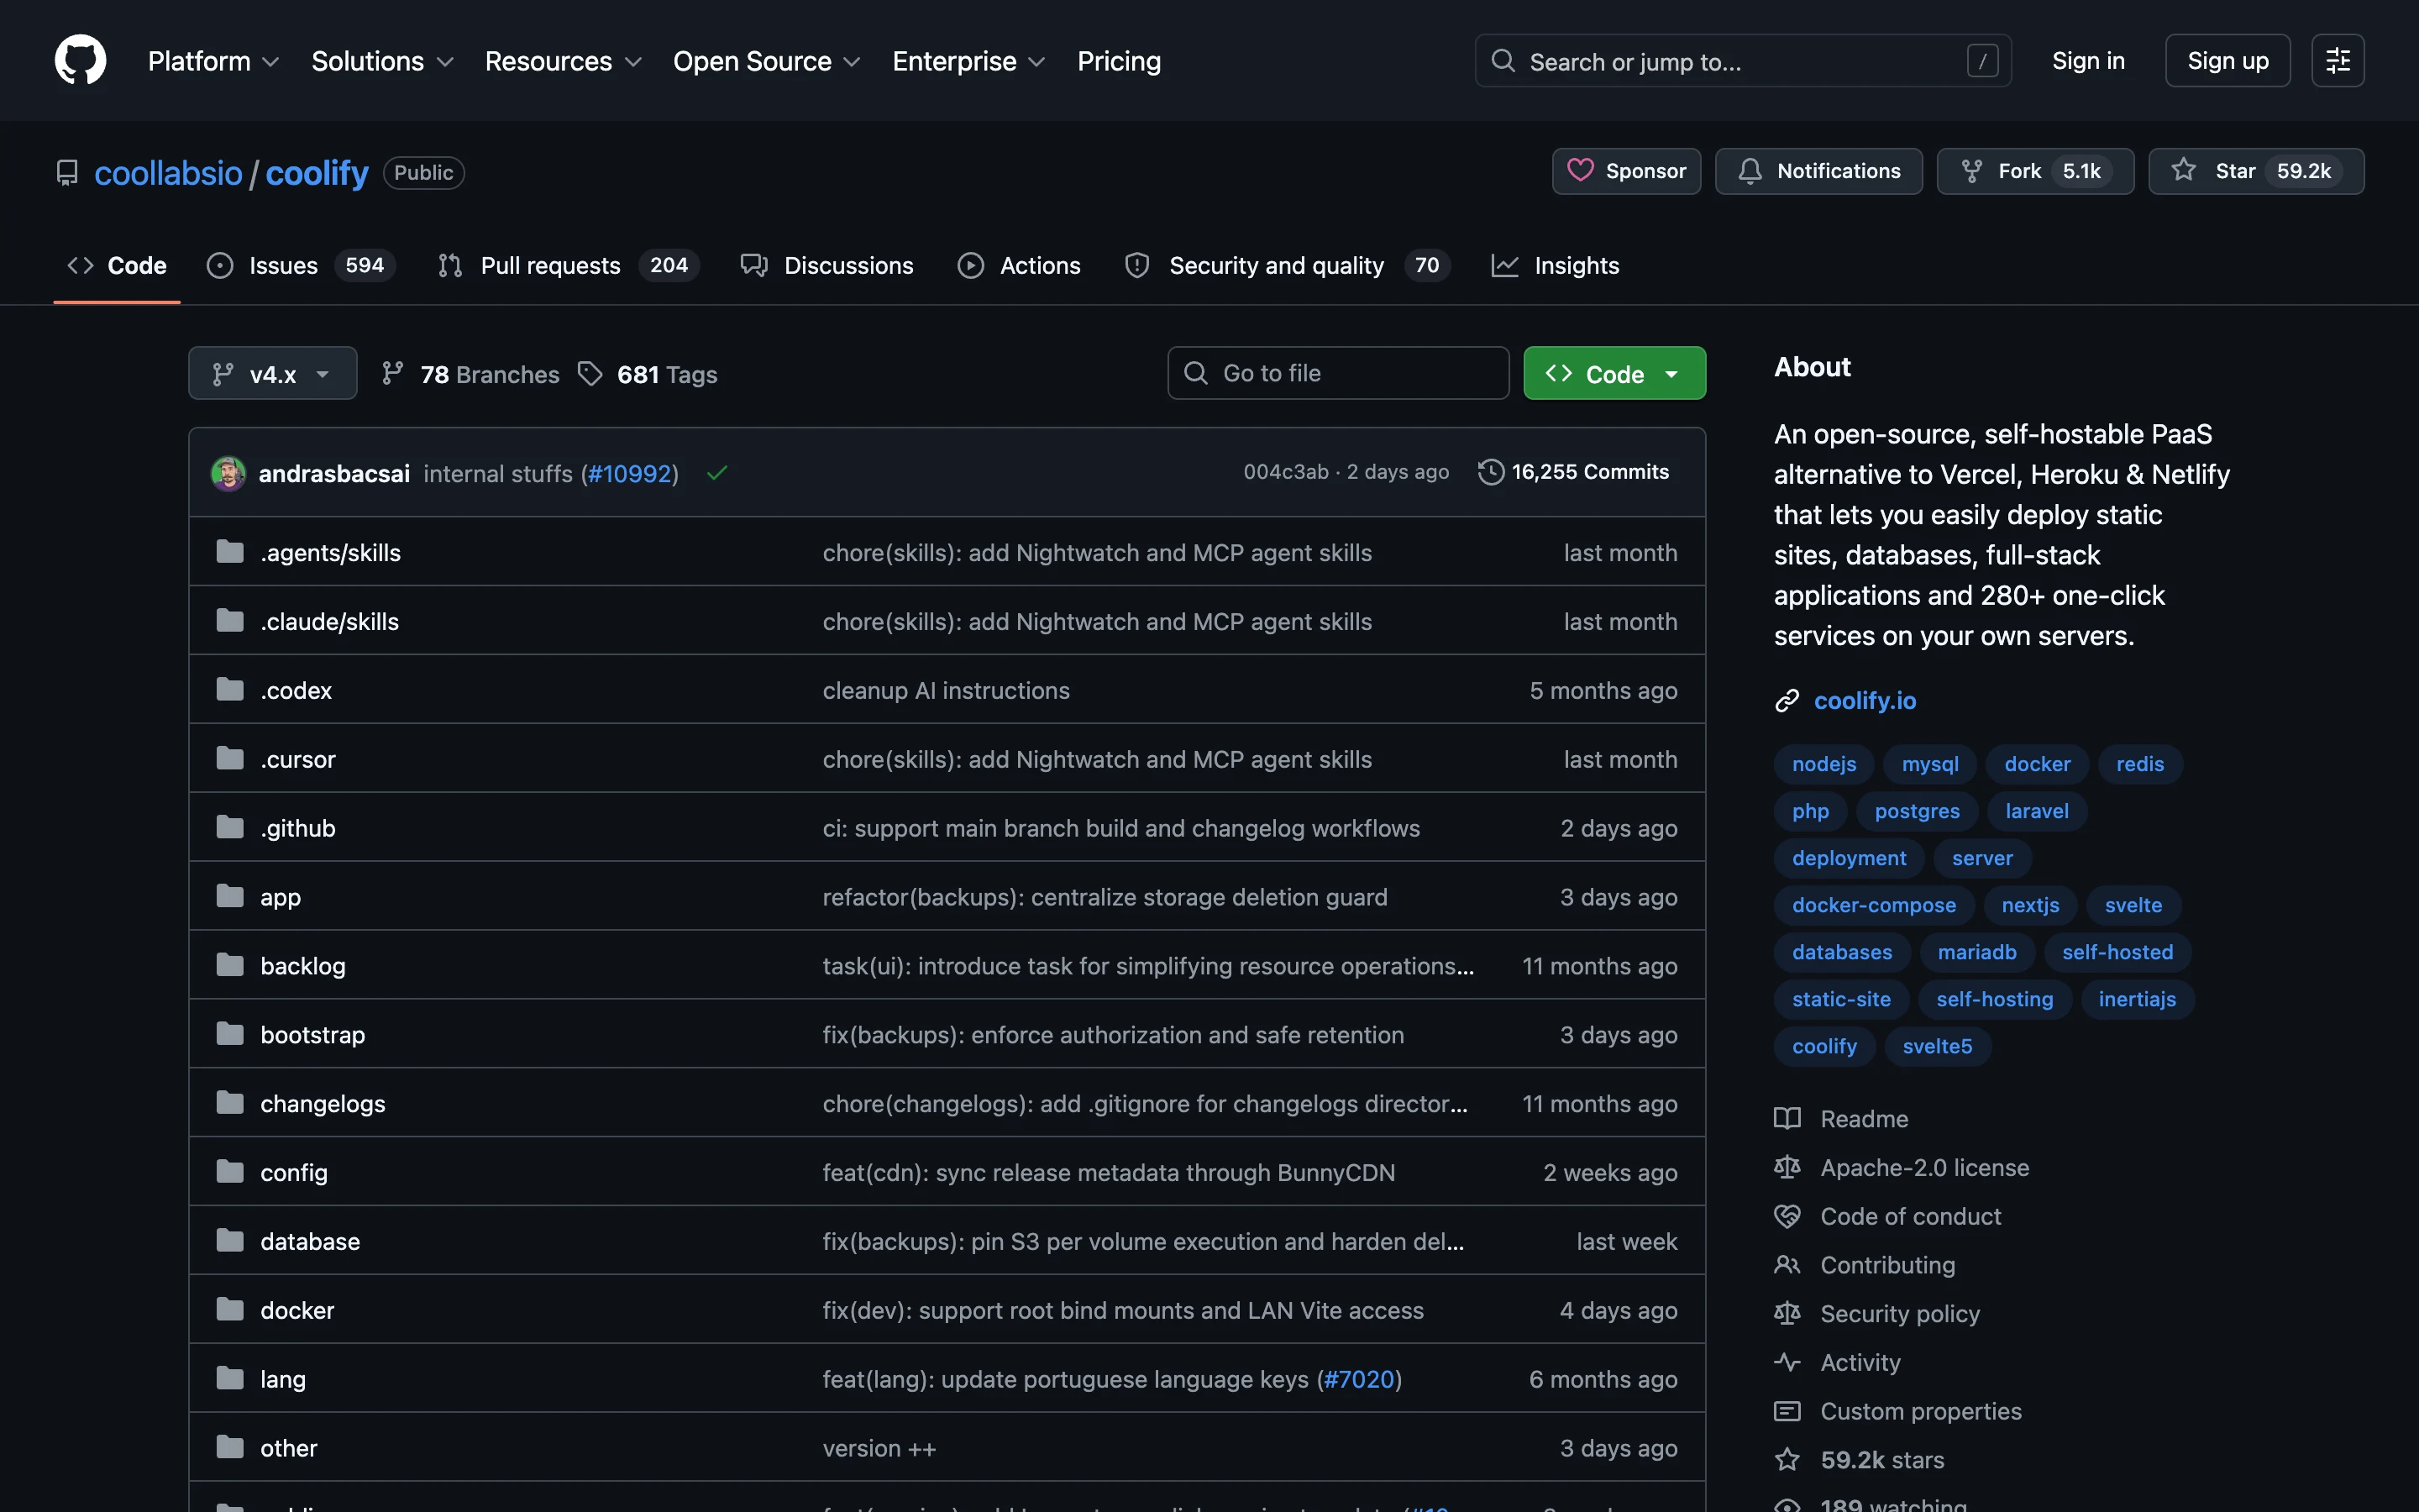Click the .agents/skills folder icon

230,552
